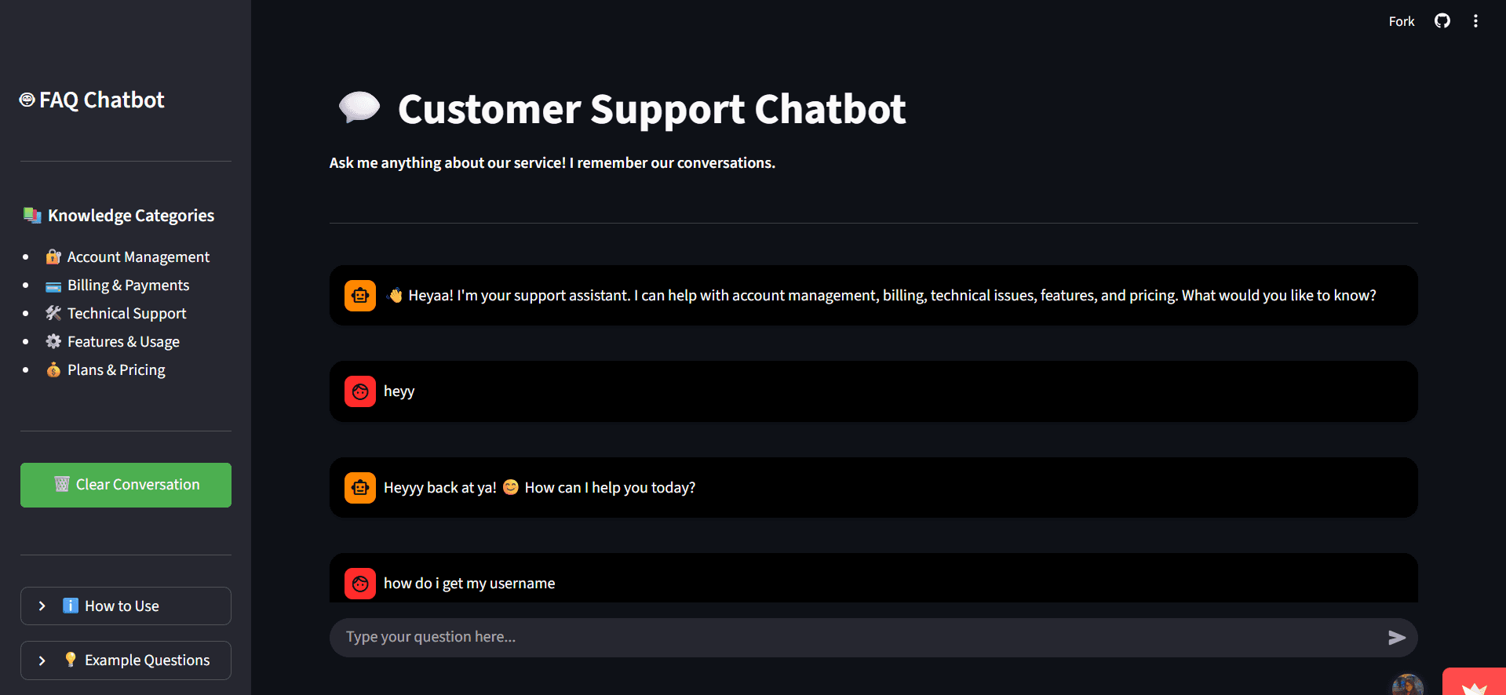
Task: Click inside the 'Type your question here' field
Action: (x=706, y=637)
